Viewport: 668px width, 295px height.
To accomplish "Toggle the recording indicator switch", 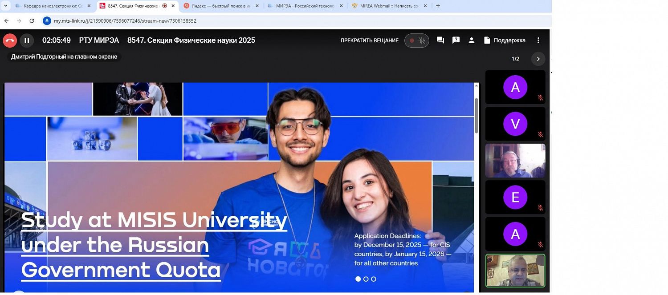I will click(416, 40).
